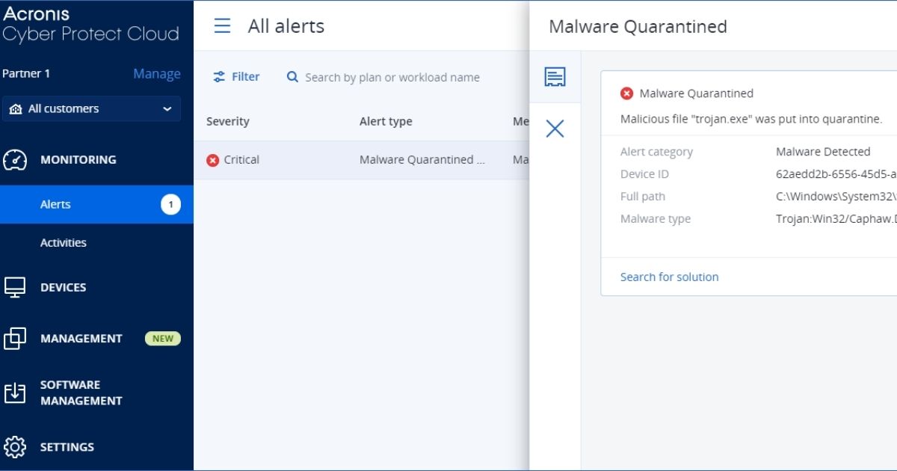Click the hamburger menu icon beside All alerts
The width and height of the screenshot is (897, 471).
pos(222,26)
